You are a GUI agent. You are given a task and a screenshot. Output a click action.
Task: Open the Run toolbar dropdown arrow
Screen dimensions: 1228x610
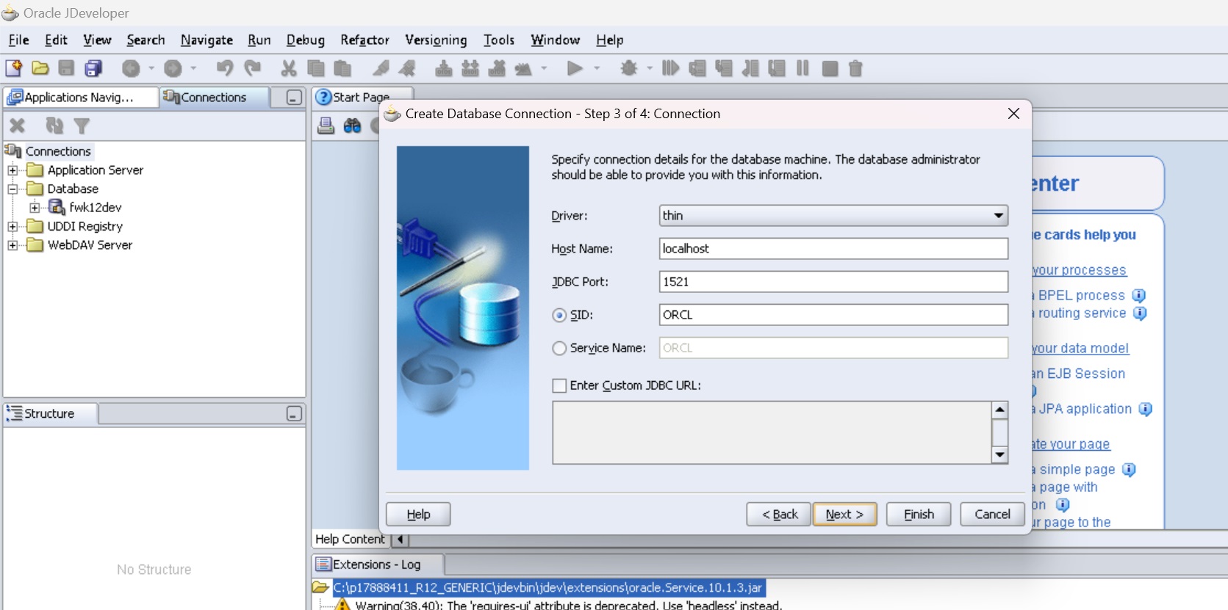tap(597, 68)
